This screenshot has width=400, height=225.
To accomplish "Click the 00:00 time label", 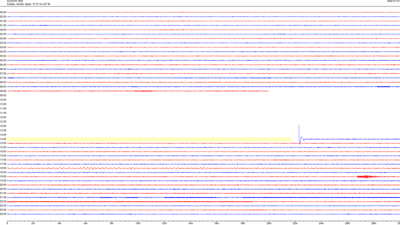I will (x=3, y=12).
